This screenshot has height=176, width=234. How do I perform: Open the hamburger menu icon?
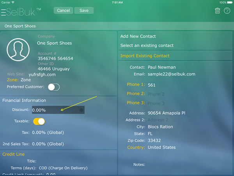click(4, 12)
